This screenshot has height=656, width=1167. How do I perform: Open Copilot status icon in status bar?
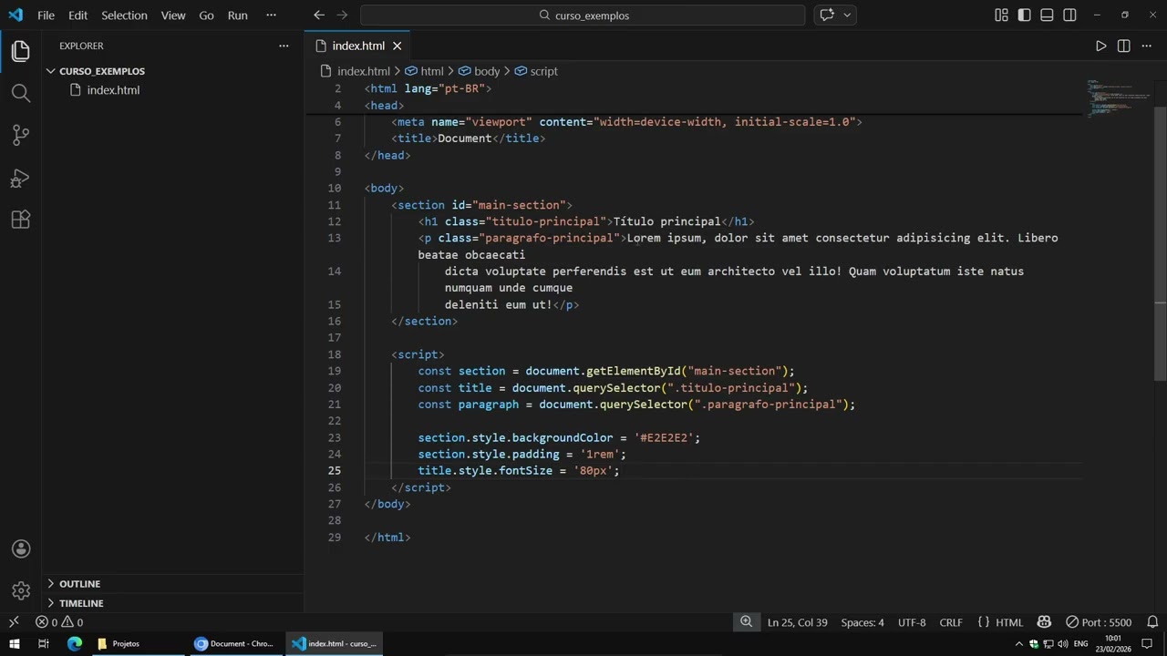[x=1044, y=622]
